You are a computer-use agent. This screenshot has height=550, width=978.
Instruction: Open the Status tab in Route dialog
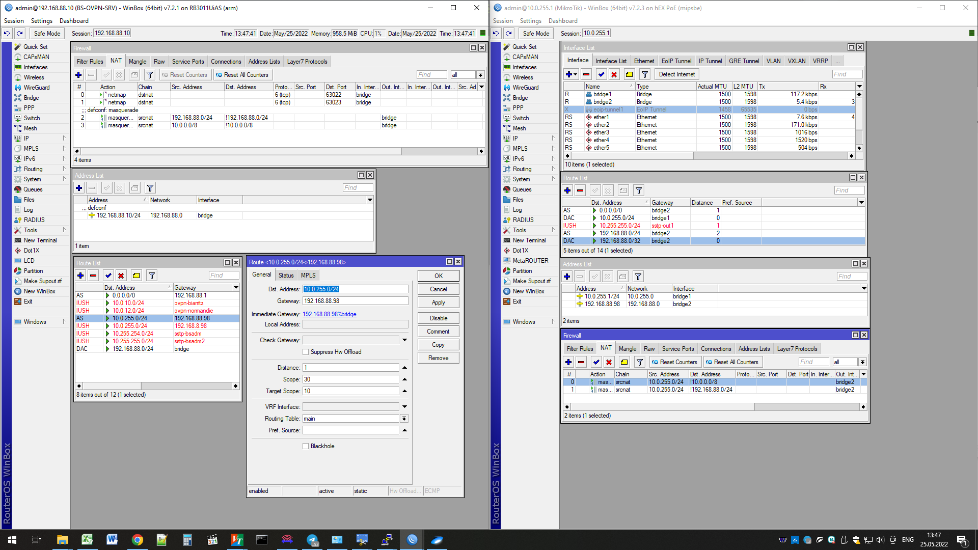pos(286,276)
